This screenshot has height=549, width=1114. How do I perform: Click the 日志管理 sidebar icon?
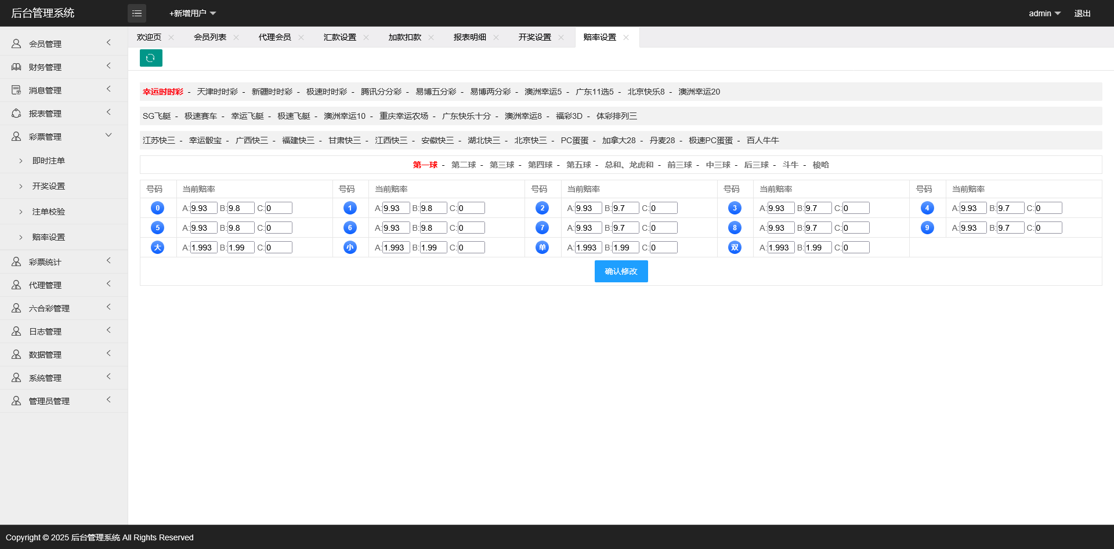click(16, 331)
